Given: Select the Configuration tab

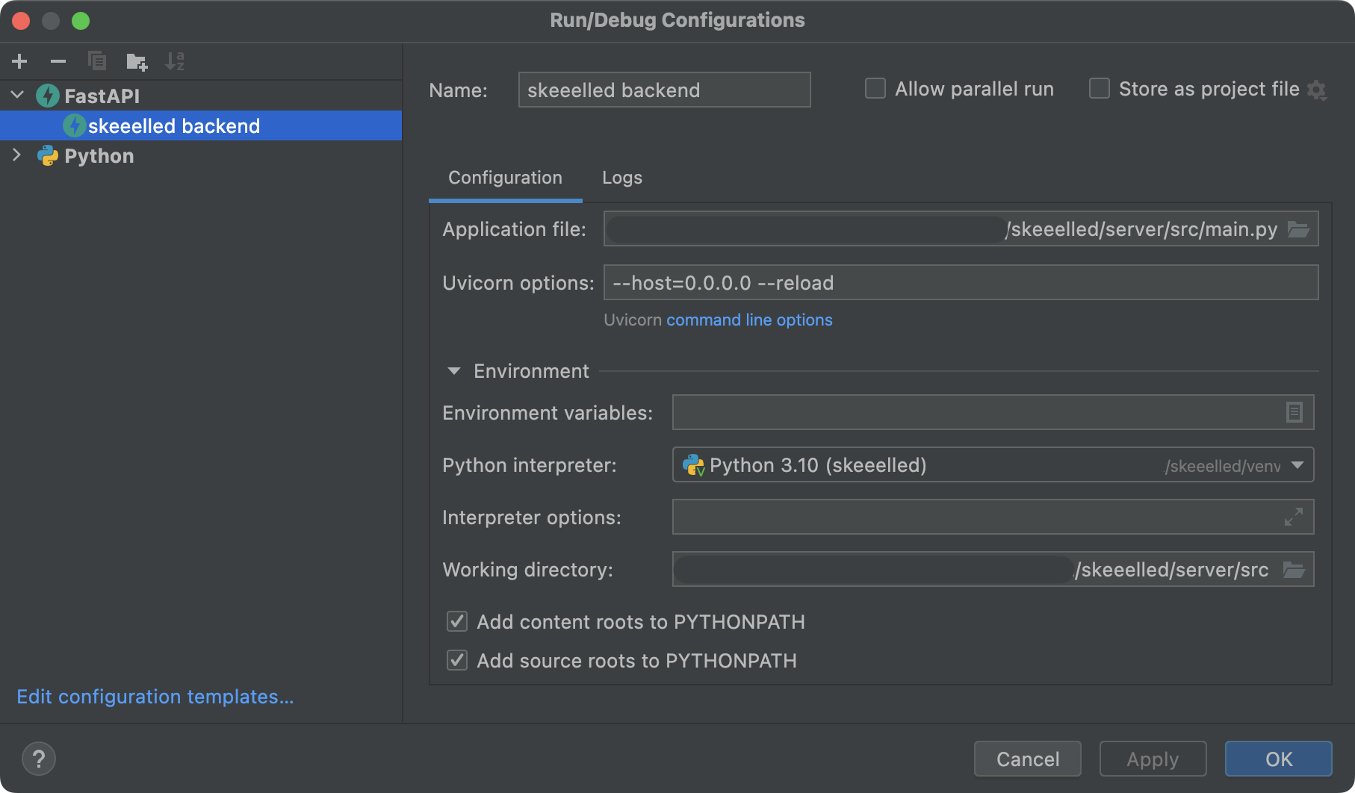Looking at the screenshot, I should [505, 178].
